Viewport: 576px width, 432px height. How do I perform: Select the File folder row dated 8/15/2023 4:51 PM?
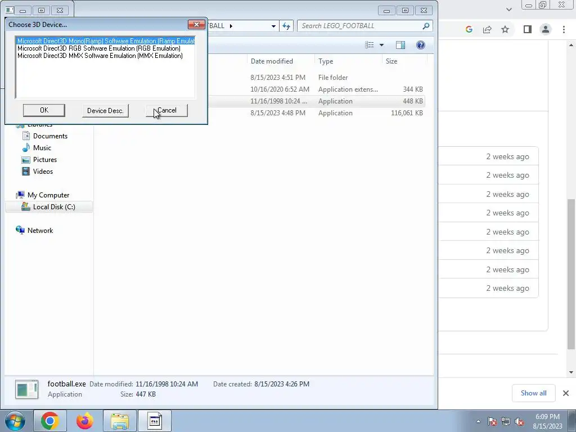[317, 78]
